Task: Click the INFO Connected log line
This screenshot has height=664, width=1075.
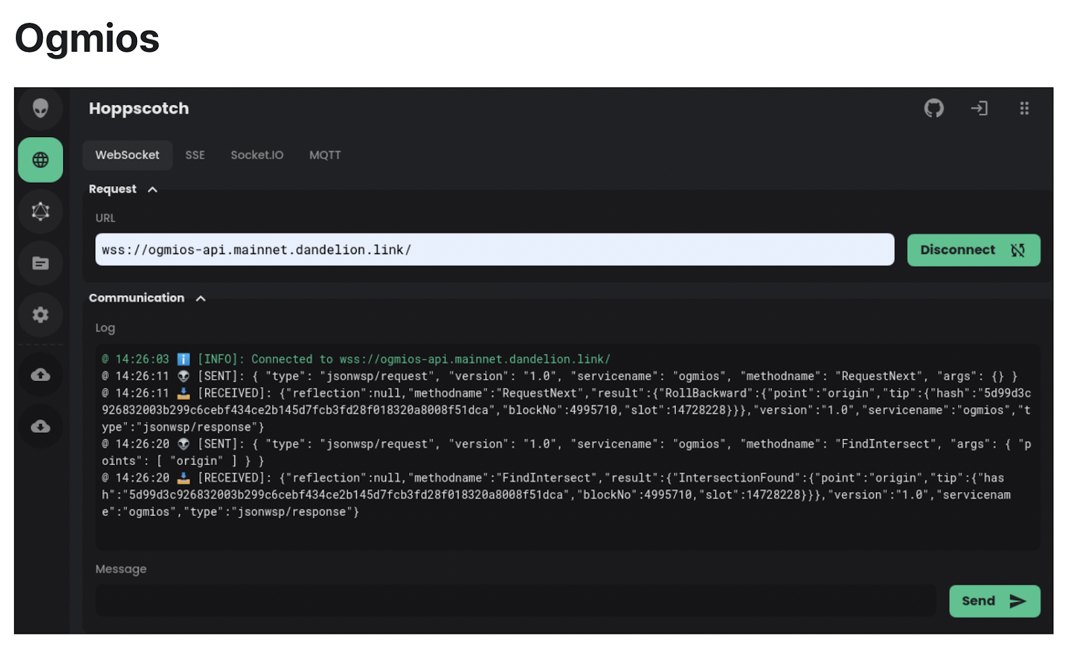Action: coord(356,360)
